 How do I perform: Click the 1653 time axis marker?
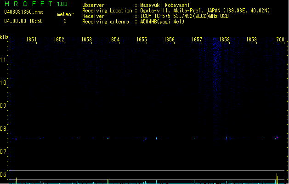(86, 40)
